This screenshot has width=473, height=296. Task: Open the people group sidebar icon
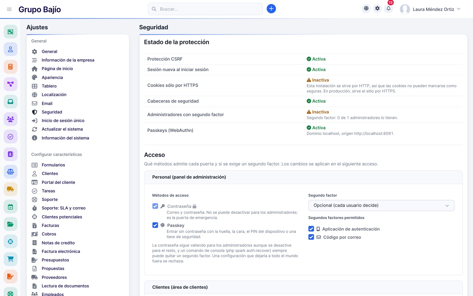click(10, 119)
